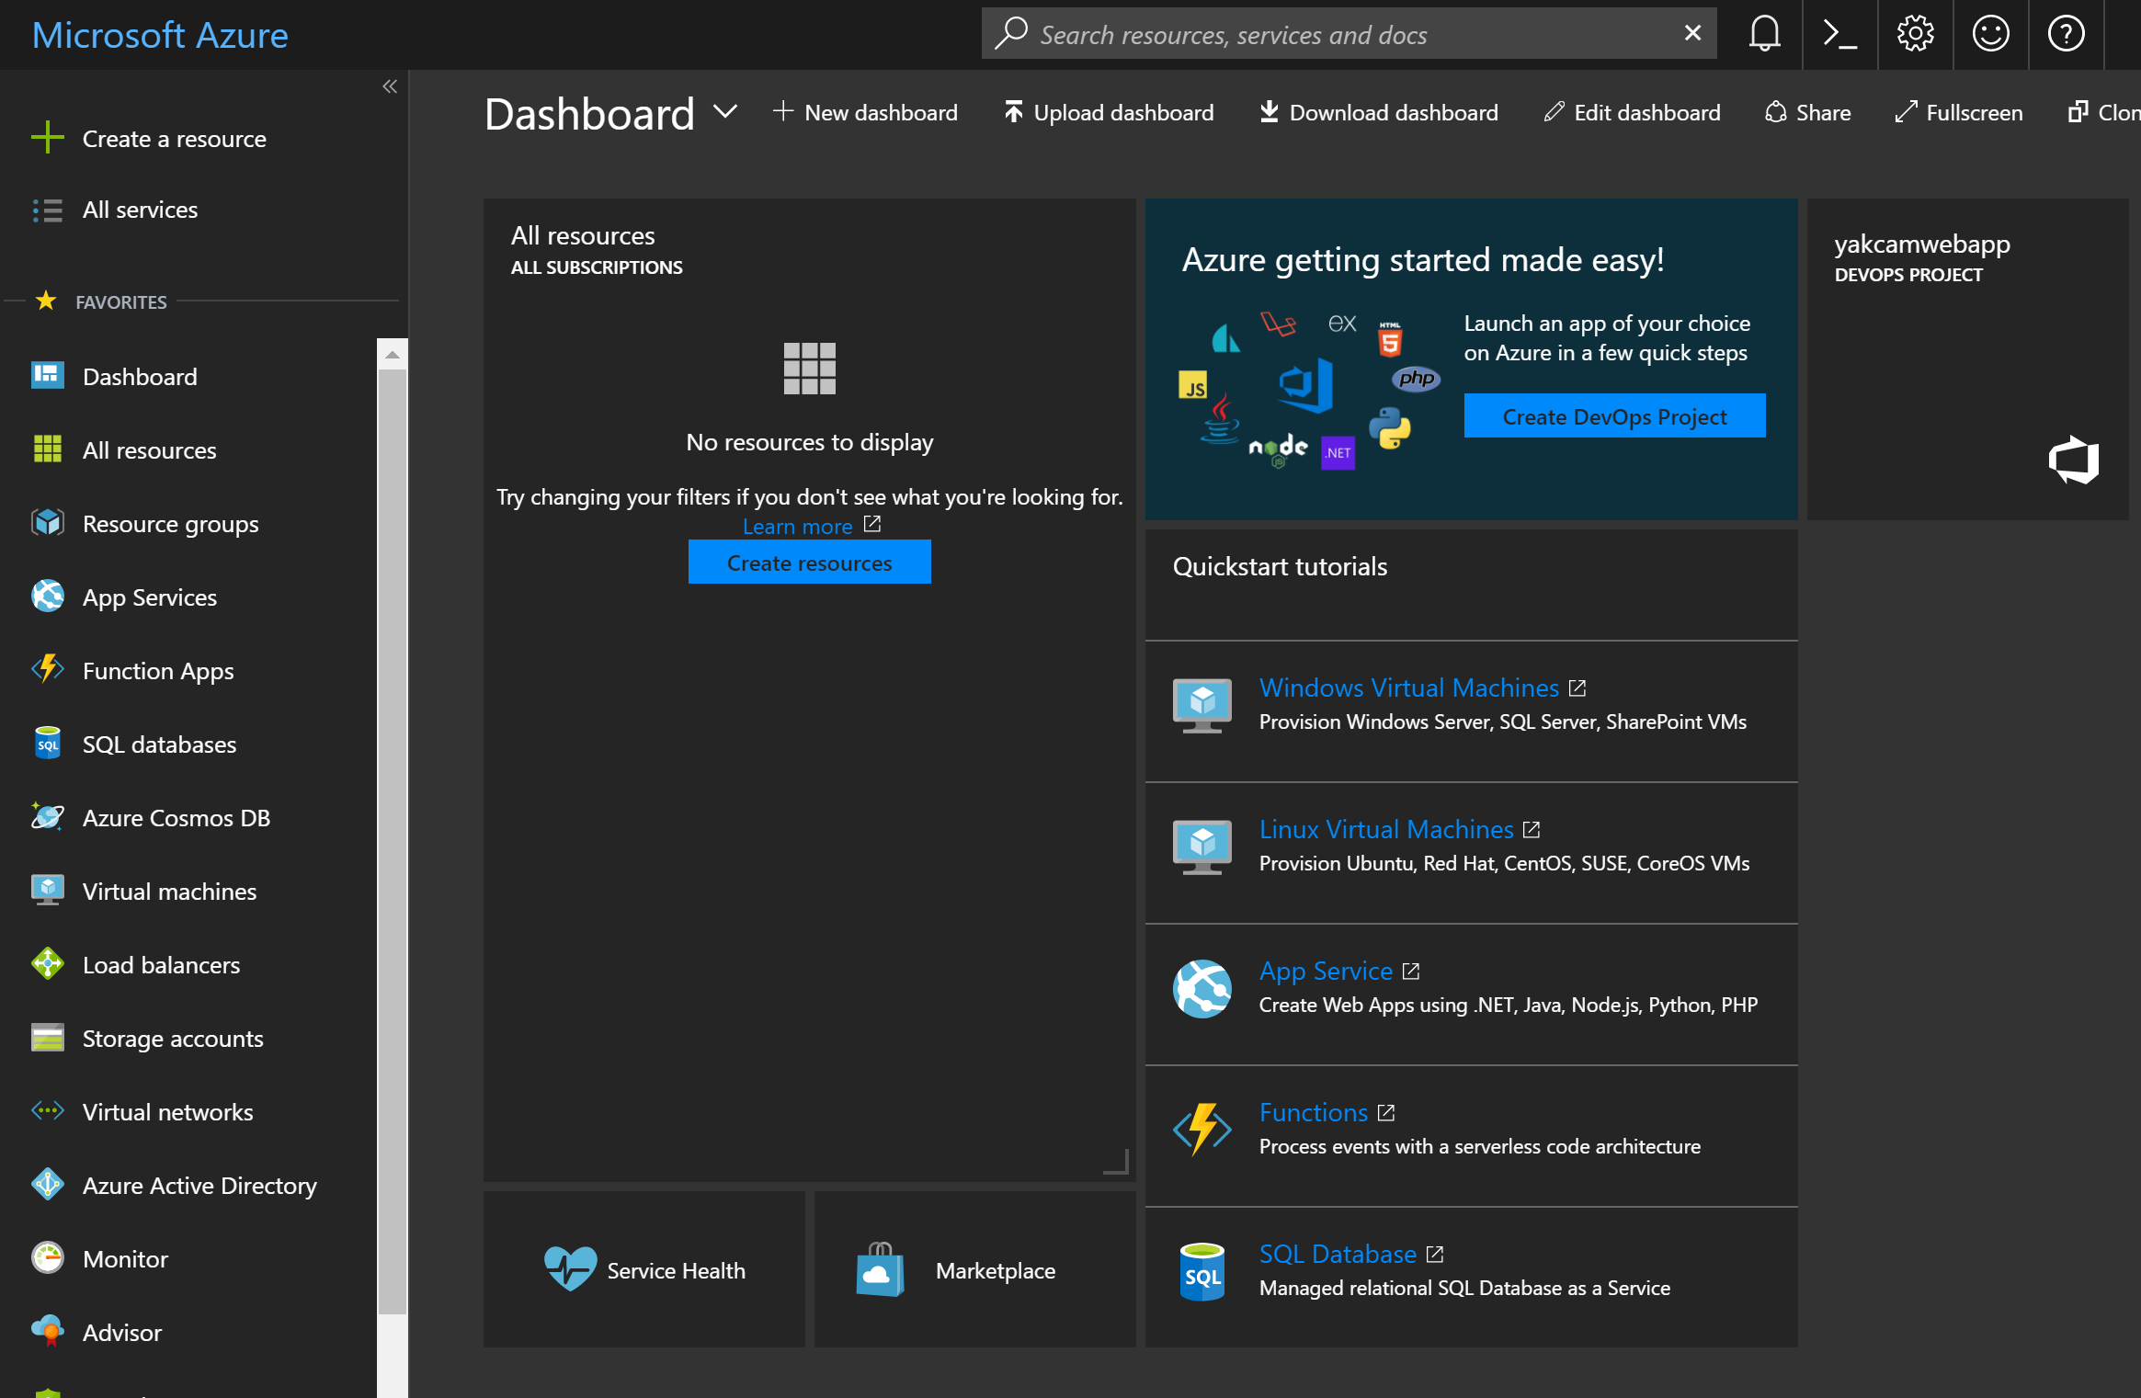Image resolution: width=2141 pixels, height=1398 pixels.
Task: Open portal settings gear icon
Action: click(1915, 34)
